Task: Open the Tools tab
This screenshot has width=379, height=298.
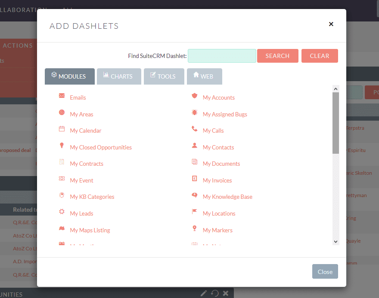Action: (164, 76)
